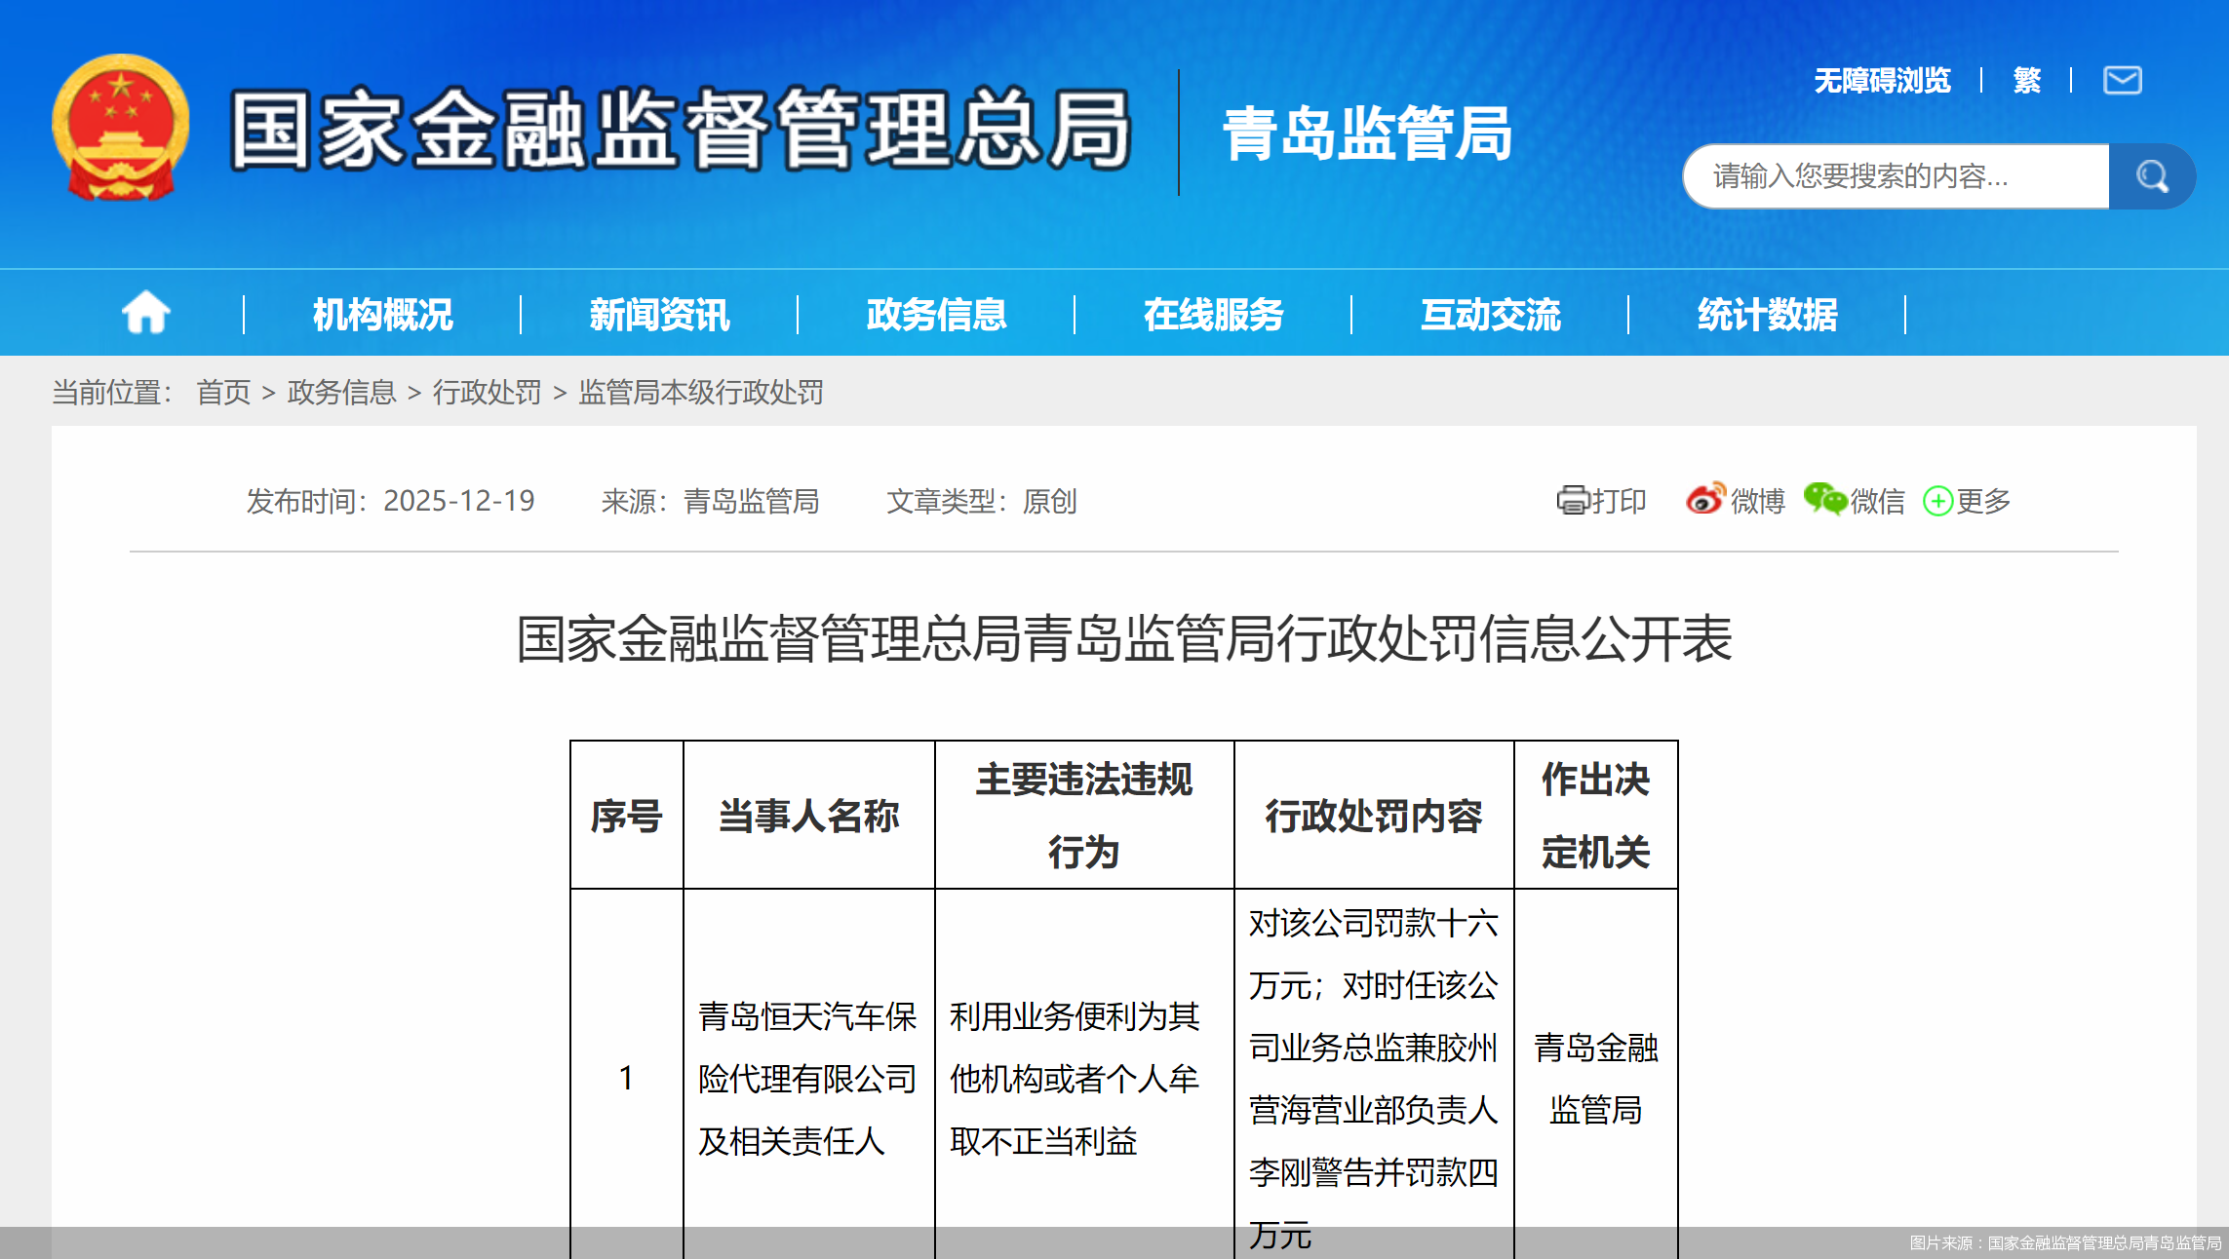Open the 新闻资讯 navigation menu
This screenshot has height=1259, width=2229.
(659, 313)
